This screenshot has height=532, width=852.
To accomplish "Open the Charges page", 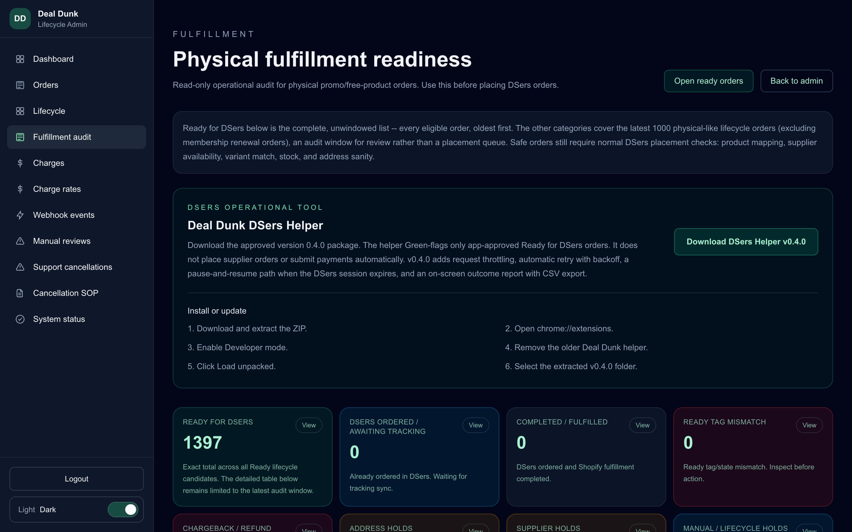I will click(76, 163).
